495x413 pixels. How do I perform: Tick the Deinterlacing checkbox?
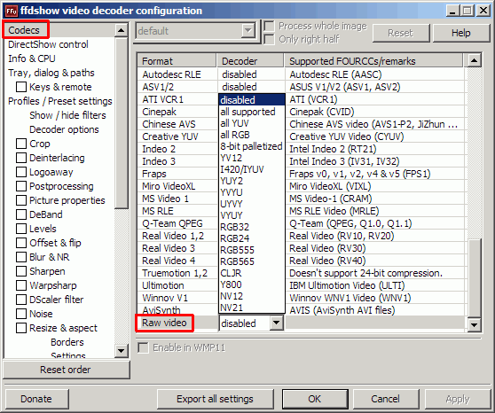(x=21, y=158)
